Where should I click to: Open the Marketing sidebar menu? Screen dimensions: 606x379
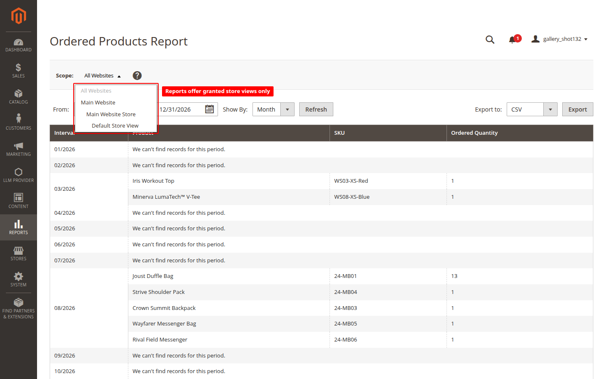pos(19,149)
